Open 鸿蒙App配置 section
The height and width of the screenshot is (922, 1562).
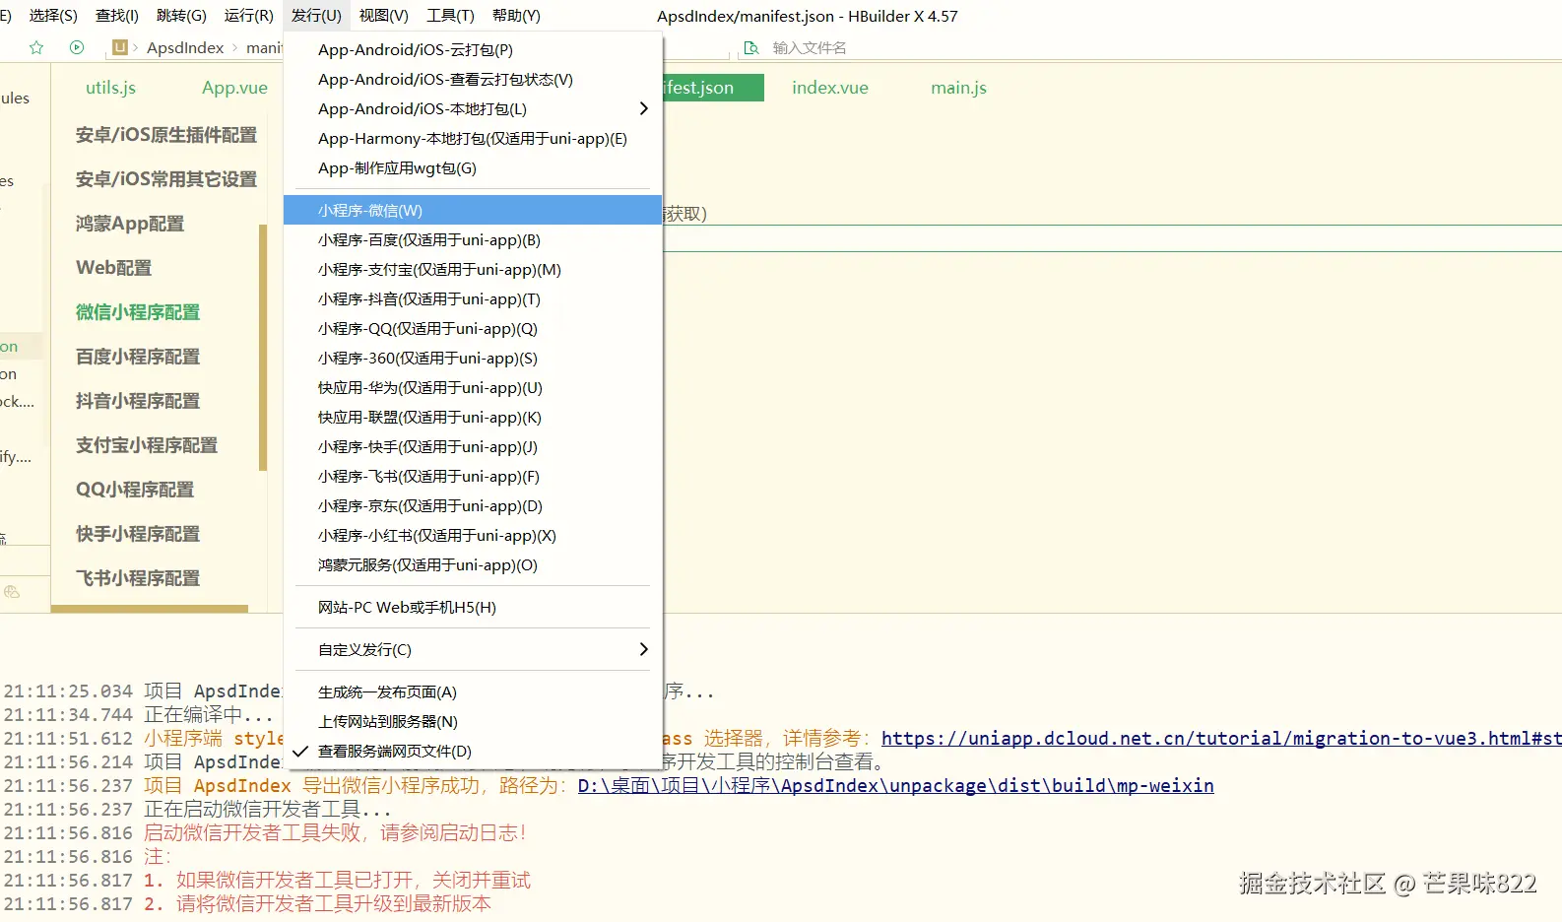click(130, 224)
